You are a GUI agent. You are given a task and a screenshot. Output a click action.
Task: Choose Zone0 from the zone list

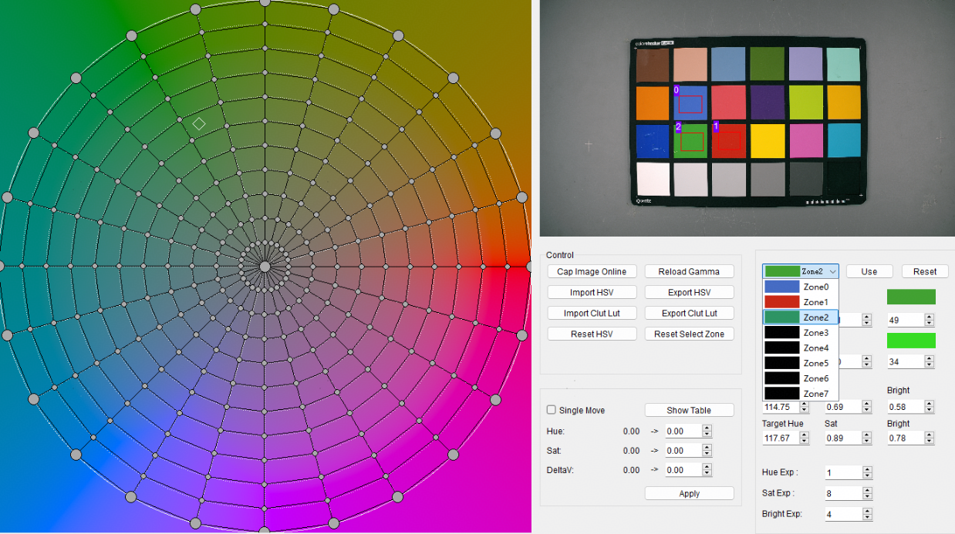(x=801, y=287)
